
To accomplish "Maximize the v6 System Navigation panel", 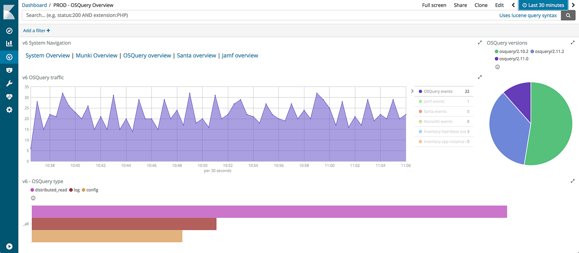I will 480,43.
